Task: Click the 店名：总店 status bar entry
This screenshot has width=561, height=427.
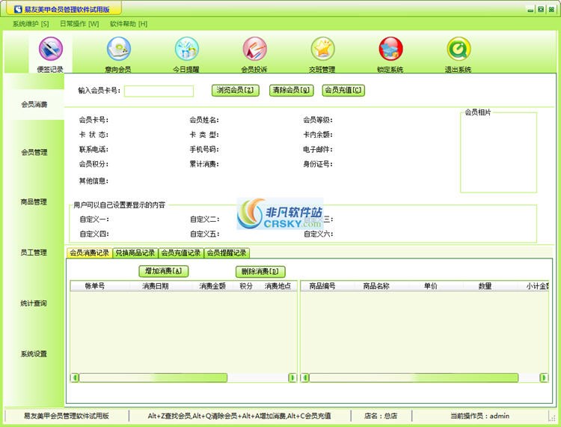Action: [381, 416]
